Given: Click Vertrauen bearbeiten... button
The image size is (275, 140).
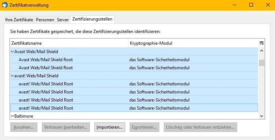Looking at the screenshot, I should pyautogui.click(x=66, y=127).
